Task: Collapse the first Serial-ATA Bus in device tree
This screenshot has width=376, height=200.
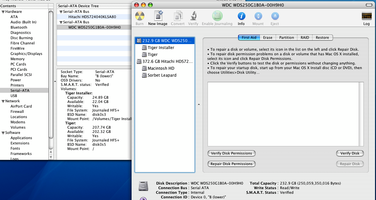Action: point(61,12)
